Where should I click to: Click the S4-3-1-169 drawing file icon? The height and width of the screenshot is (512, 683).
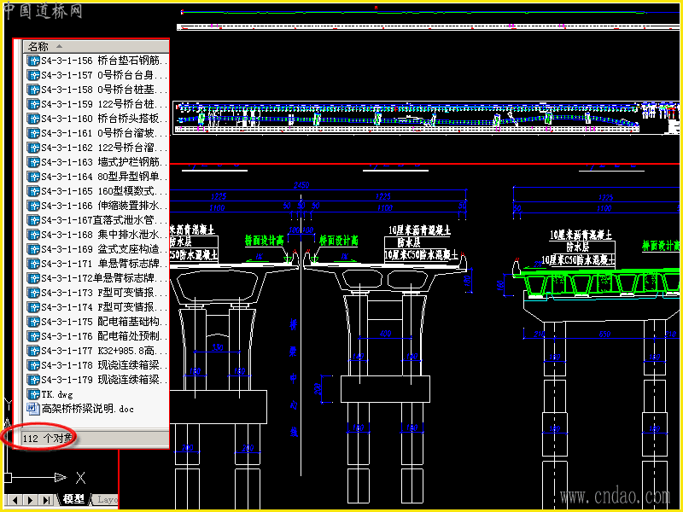(x=33, y=249)
